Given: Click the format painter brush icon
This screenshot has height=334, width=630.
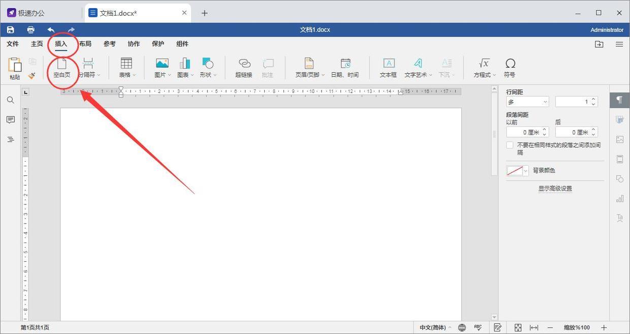Looking at the screenshot, I should [32, 75].
